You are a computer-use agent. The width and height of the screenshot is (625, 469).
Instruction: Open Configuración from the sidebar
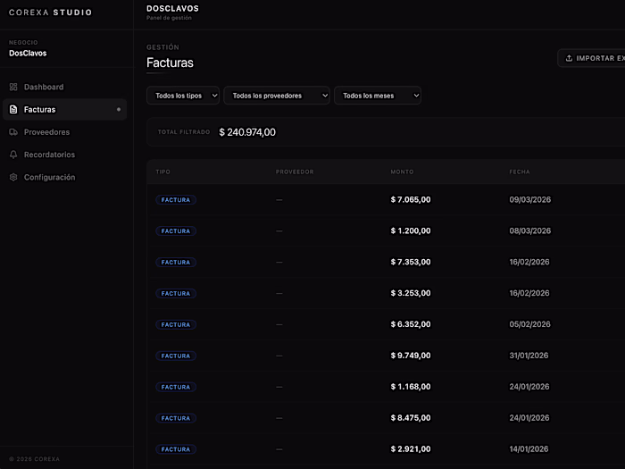(49, 177)
